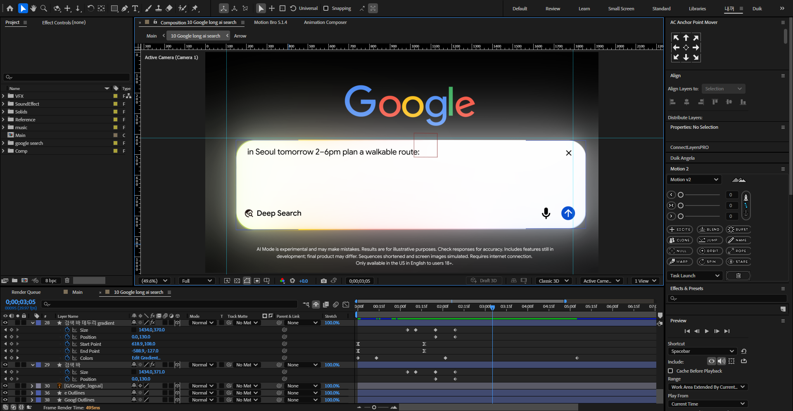Switch to the Review workspace
Viewport: 793px width, 411px height.
tap(553, 9)
